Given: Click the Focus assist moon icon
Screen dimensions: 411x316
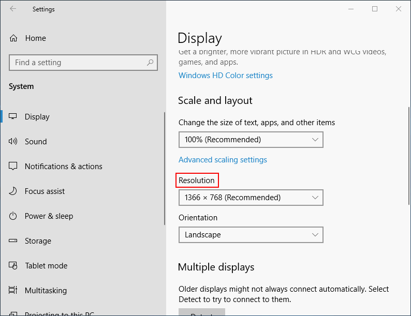Looking at the screenshot, I should [x=13, y=191].
